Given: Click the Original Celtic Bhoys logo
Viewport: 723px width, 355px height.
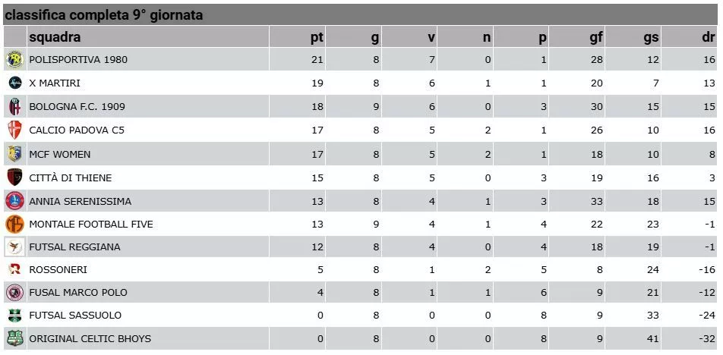Looking at the screenshot, I should [14, 339].
